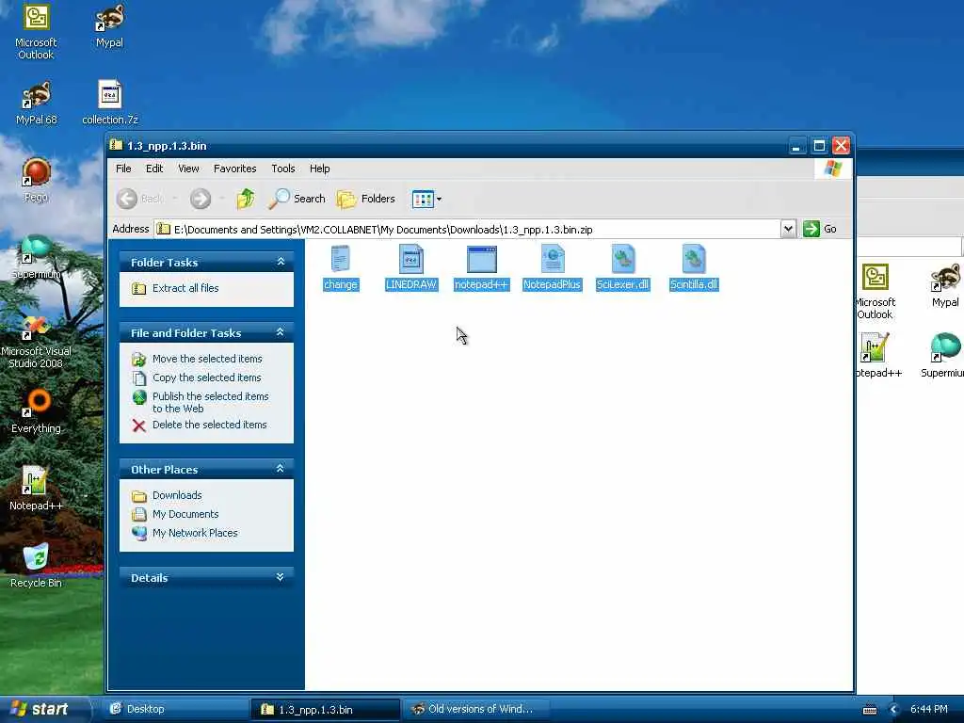The width and height of the screenshot is (964, 723).
Task: Switch to Desktop taskbar button
Action: [174, 710]
